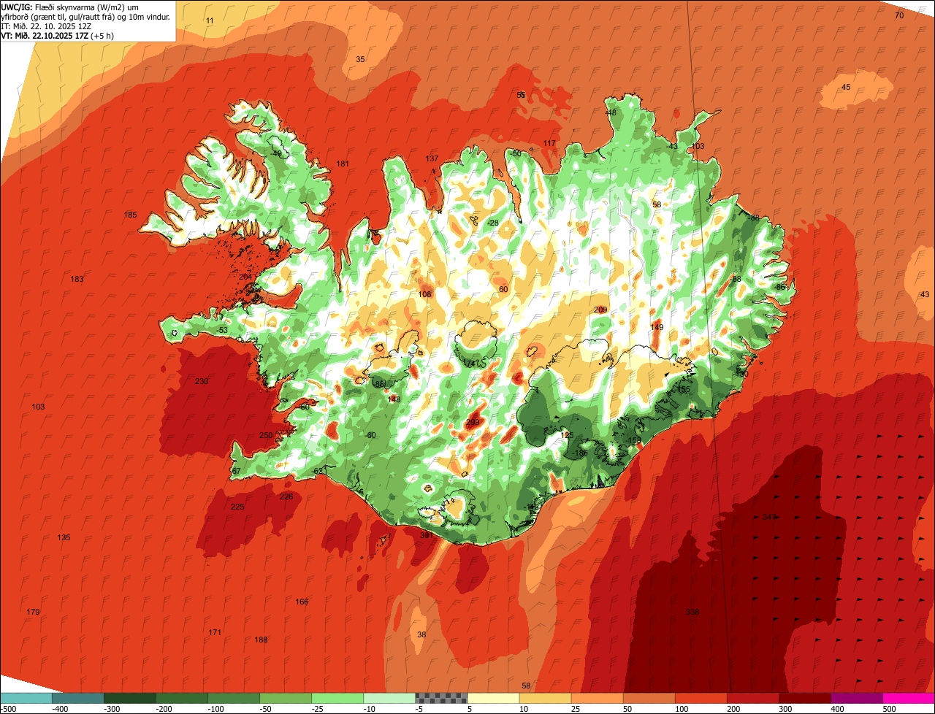Click the 181 flux value
The image size is (935, 714).
(x=342, y=164)
